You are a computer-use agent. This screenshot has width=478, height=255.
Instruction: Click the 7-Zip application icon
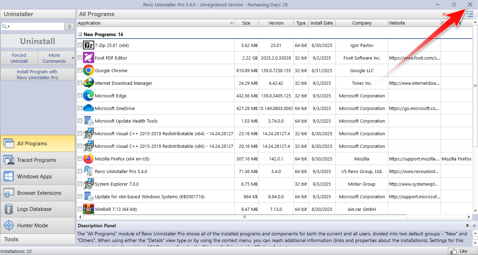89,45
